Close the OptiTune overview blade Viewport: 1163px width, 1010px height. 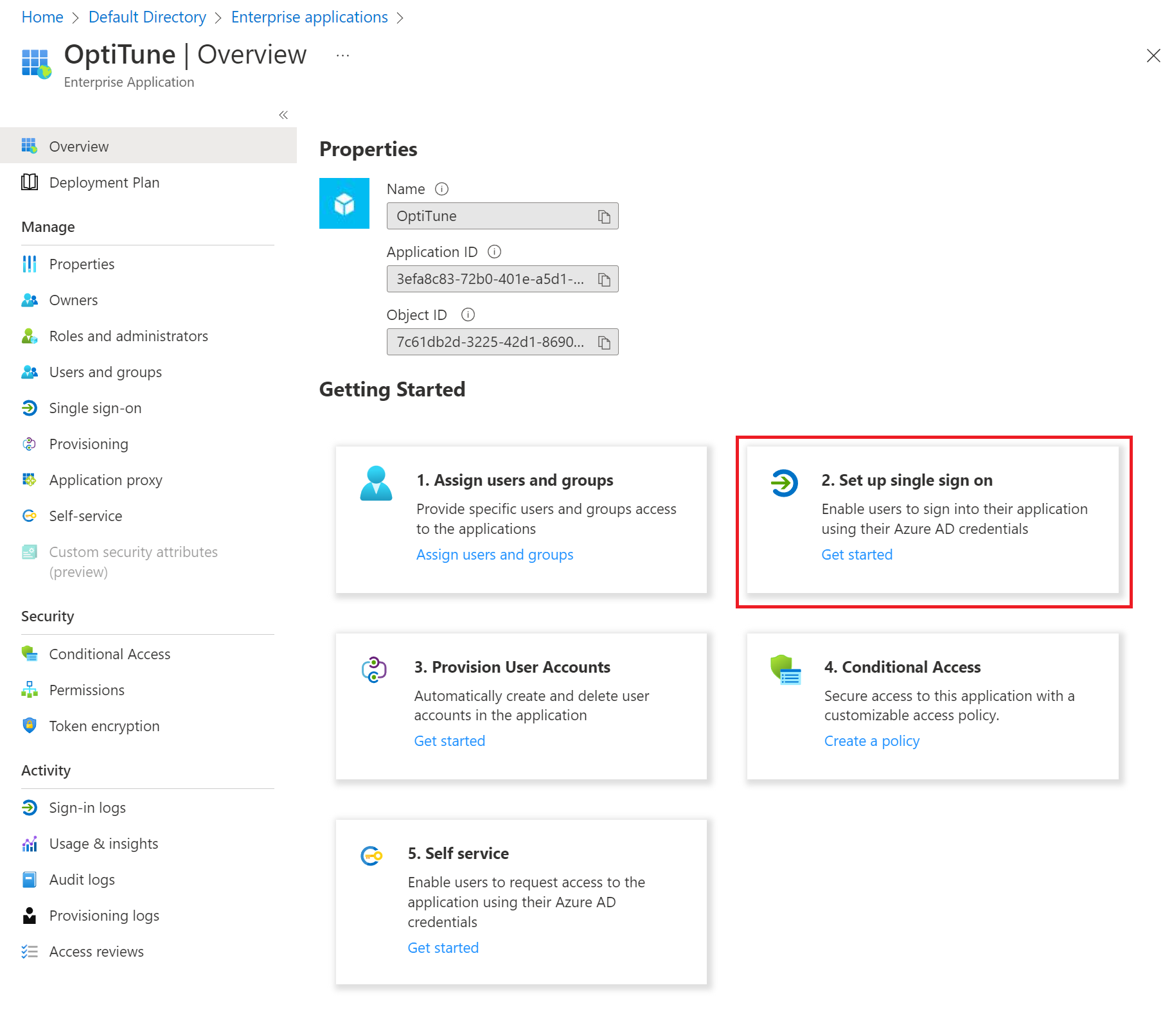click(1153, 56)
